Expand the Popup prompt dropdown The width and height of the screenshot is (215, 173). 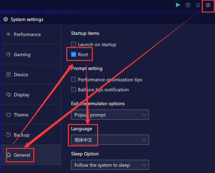click(x=110, y=115)
